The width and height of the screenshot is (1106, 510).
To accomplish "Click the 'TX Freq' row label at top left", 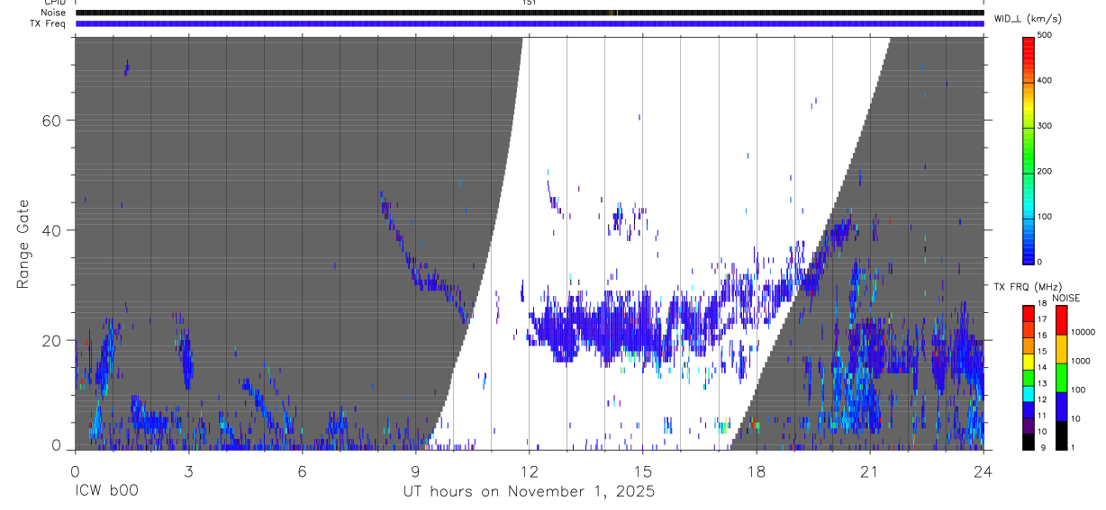I will pos(49,23).
